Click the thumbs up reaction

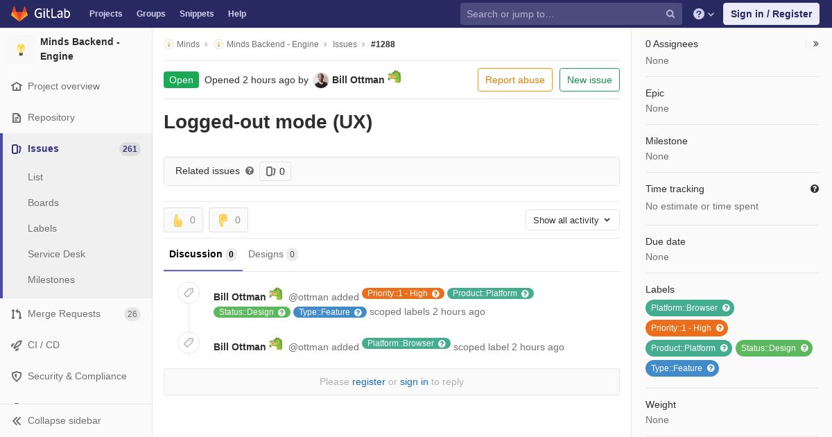coord(183,220)
